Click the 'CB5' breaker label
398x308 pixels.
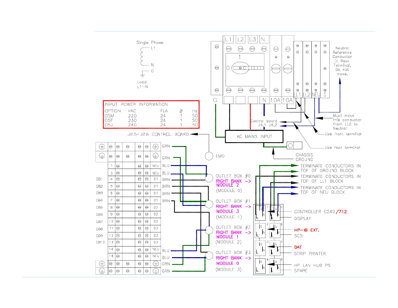pyautogui.click(x=99, y=207)
